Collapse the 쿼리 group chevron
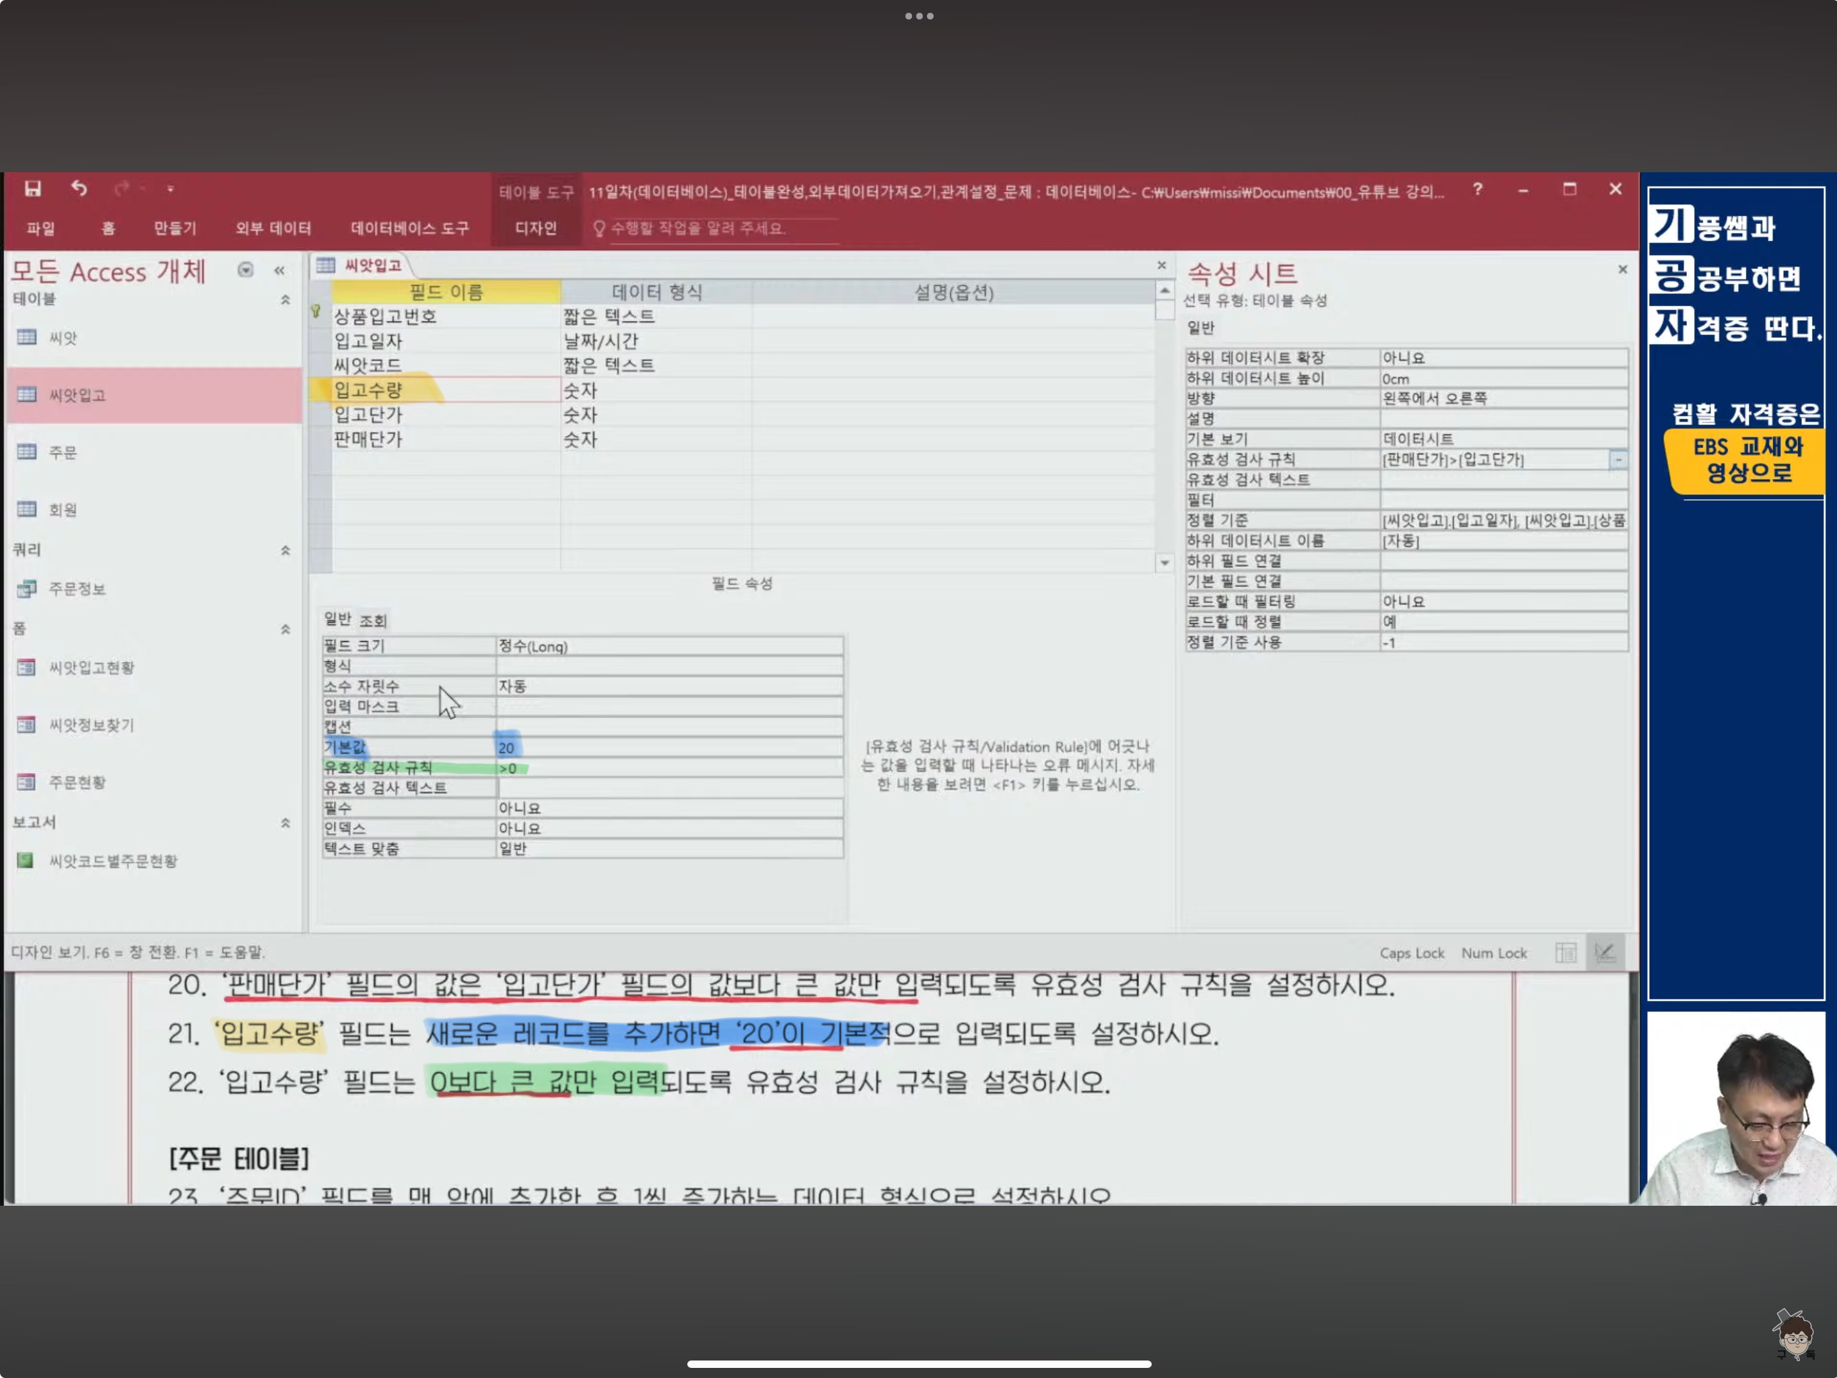The image size is (1837, 1378). pyautogui.click(x=285, y=550)
